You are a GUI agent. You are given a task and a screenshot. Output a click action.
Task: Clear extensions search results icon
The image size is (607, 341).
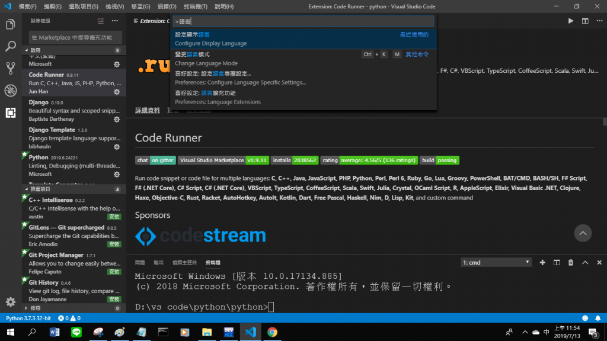[101, 21]
